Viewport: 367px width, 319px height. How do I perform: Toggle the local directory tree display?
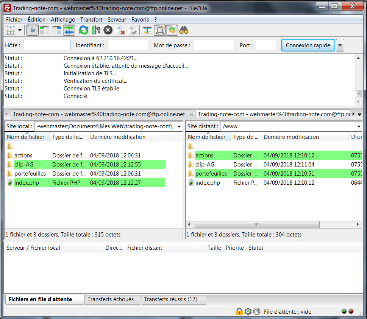click(44, 30)
